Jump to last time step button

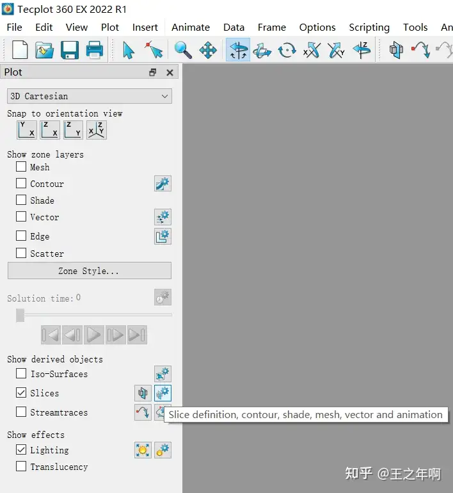[x=137, y=335]
